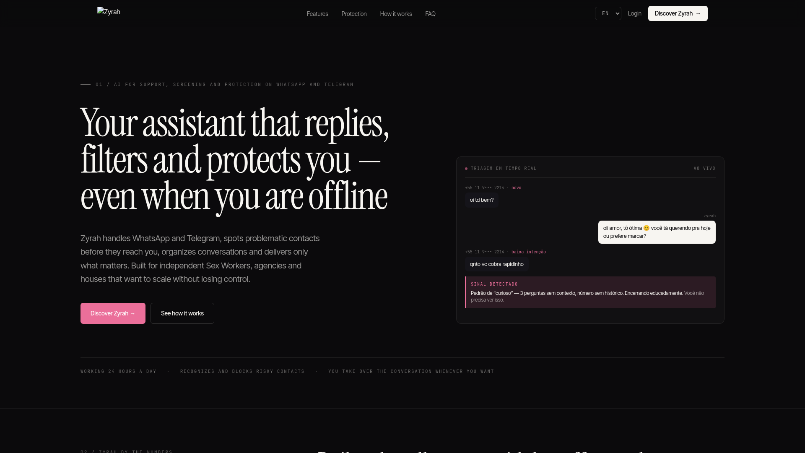Click the 'novo' contact tag
The width and height of the screenshot is (805, 453).
click(x=516, y=188)
